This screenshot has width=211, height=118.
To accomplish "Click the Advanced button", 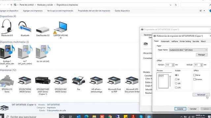I will pos(201,95).
